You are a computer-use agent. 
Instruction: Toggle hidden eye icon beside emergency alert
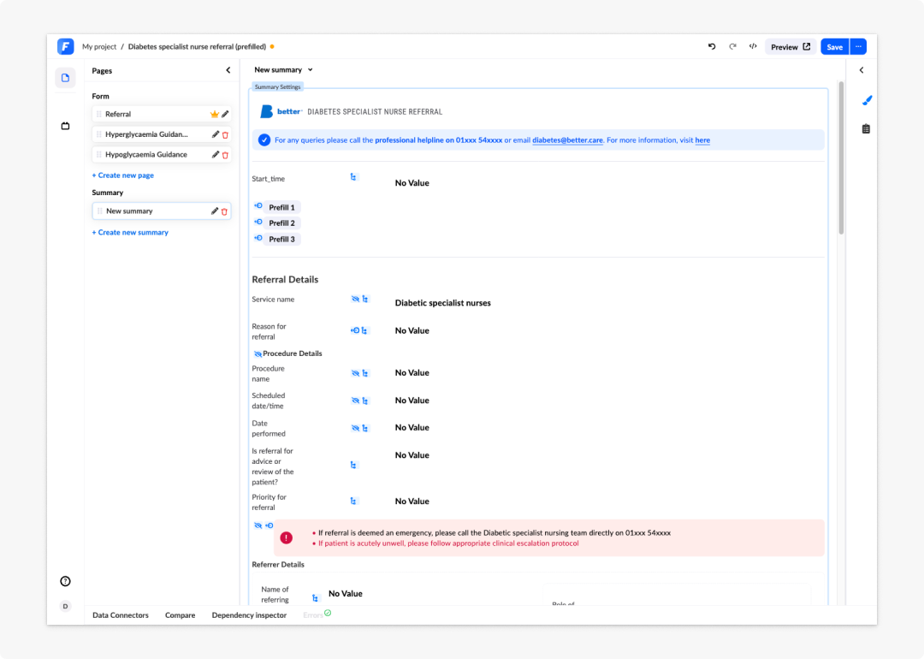pos(258,525)
